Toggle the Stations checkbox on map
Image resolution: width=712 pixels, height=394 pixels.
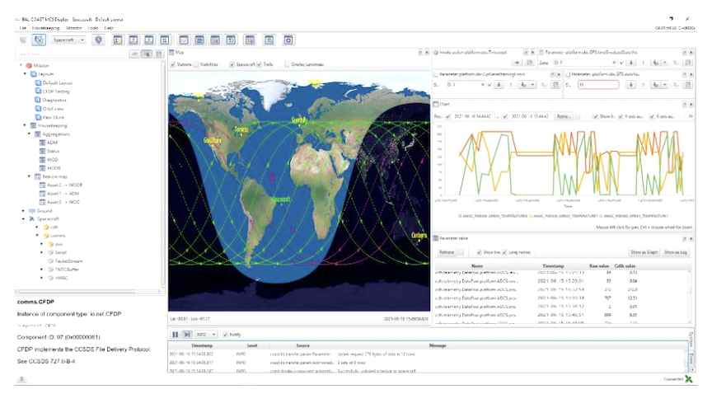tap(174, 63)
